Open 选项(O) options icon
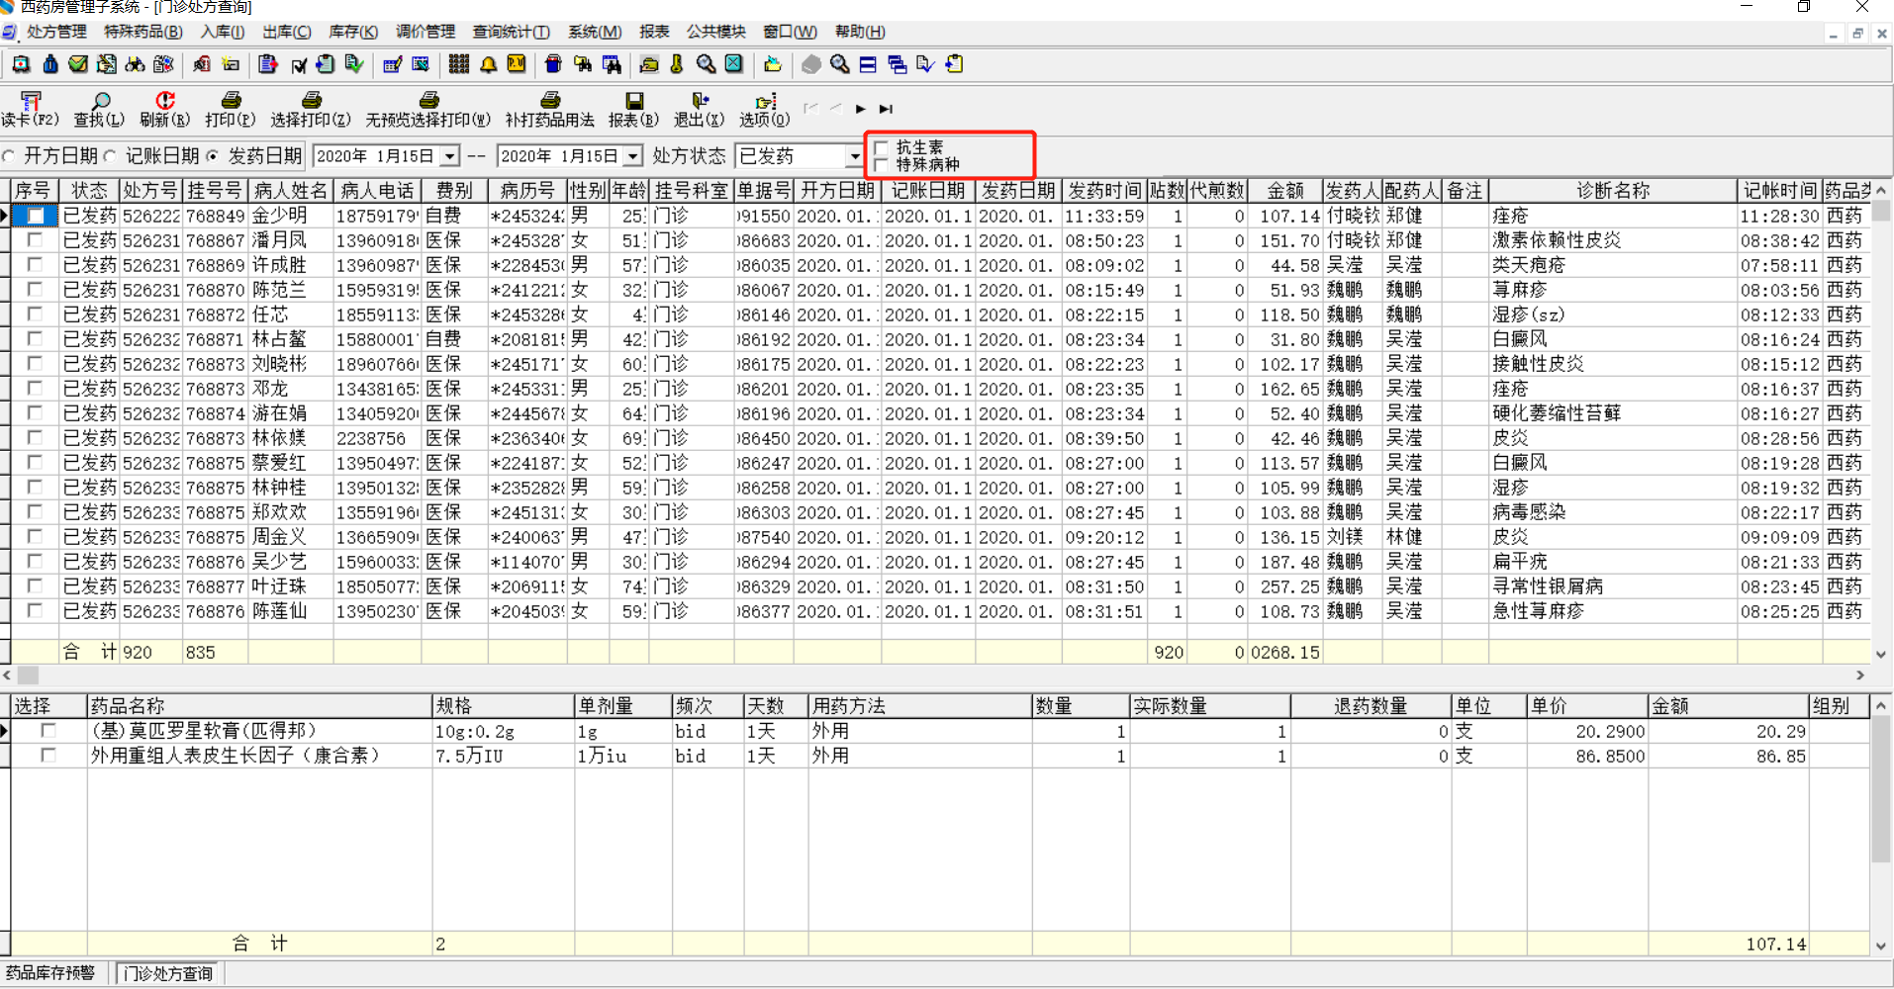The width and height of the screenshot is (1894, 989). pos(765,109)
